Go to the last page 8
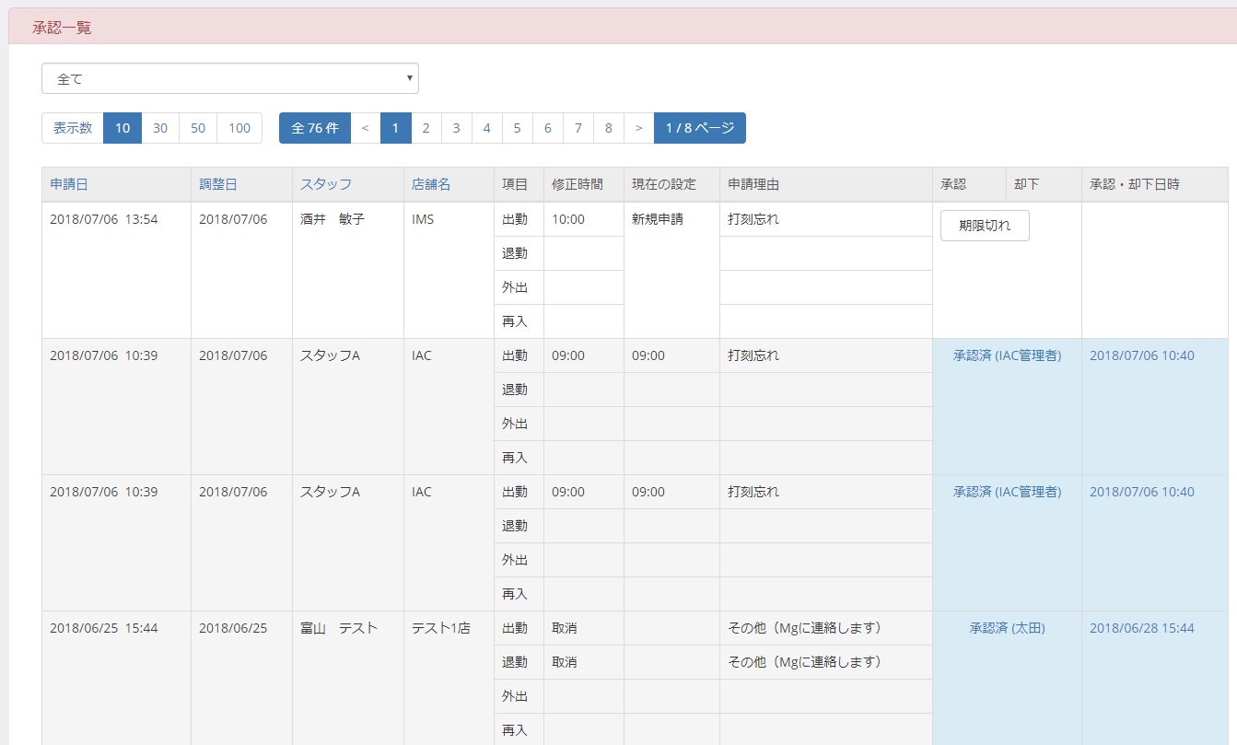The height and width of the screenshot is (745, 1237). pos(608,128)
